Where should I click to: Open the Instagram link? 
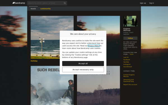tap(127, 64)
